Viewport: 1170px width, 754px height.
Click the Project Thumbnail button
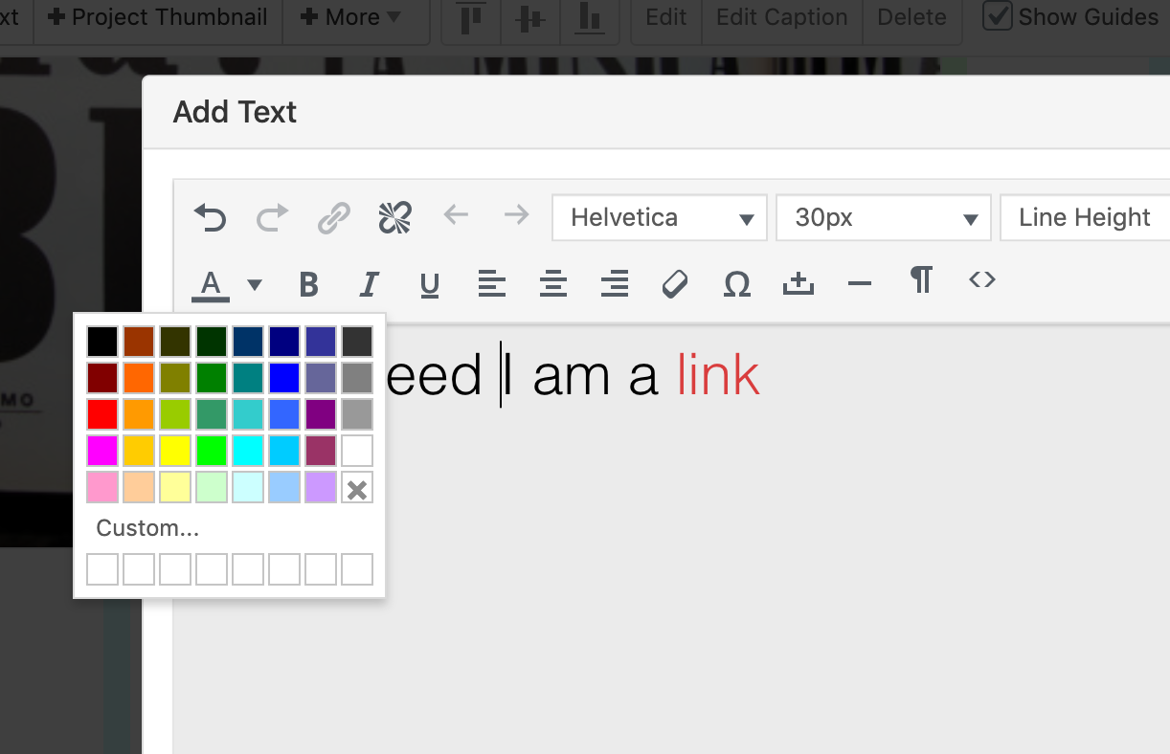coord(157,16)
